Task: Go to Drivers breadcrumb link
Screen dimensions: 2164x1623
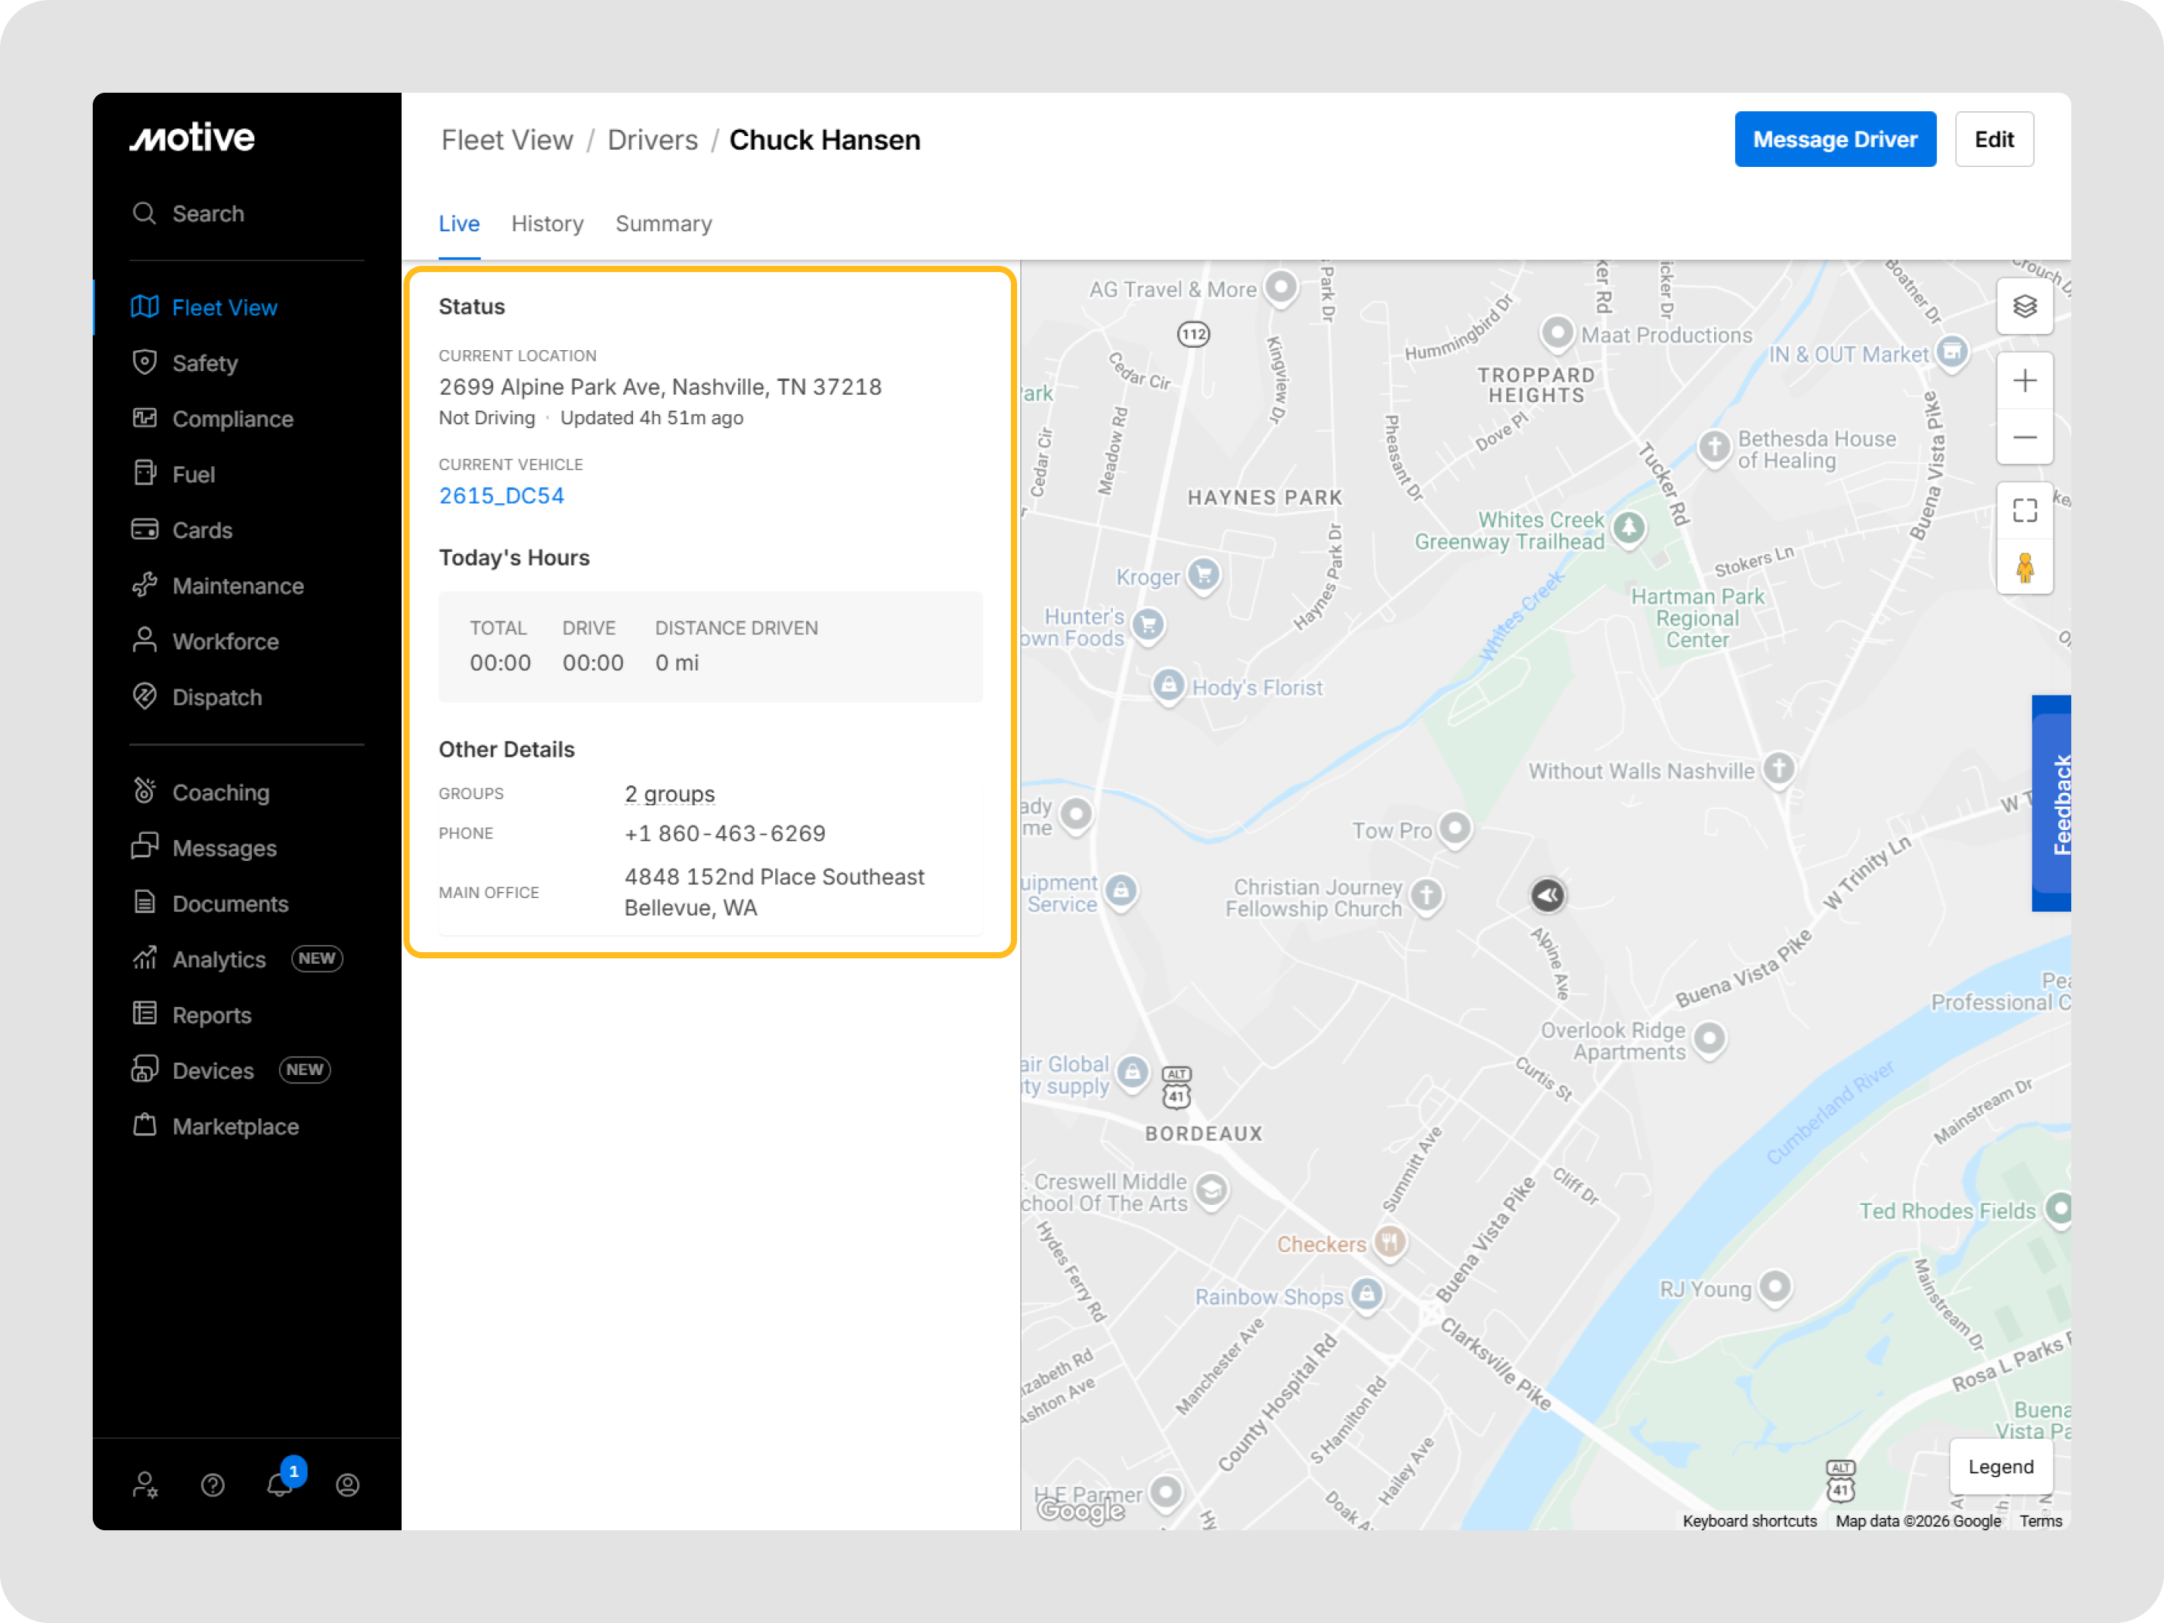Action: point(652,140)
